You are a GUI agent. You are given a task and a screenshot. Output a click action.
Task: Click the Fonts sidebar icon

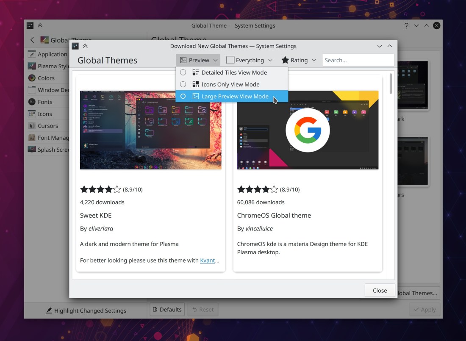pos(32,102)
